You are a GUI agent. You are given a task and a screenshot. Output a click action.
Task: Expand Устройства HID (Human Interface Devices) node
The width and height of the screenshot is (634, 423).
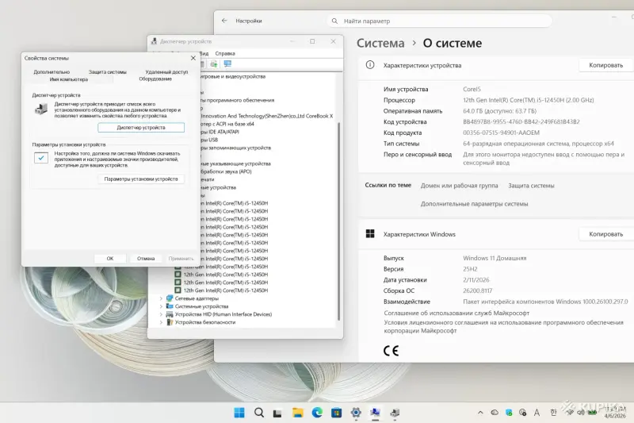coord(162,314)
